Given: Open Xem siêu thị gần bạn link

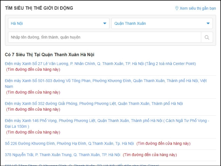Looking at the screenshot, I should click(x=198, y=8).
